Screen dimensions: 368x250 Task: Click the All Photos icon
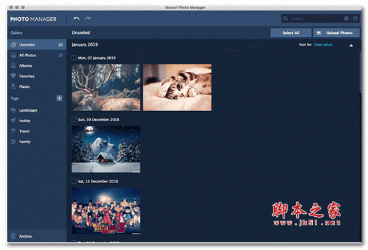pyautogui.click(x=13, y=55)
